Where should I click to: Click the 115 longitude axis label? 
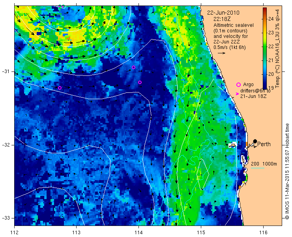click(x=201, y=233)
